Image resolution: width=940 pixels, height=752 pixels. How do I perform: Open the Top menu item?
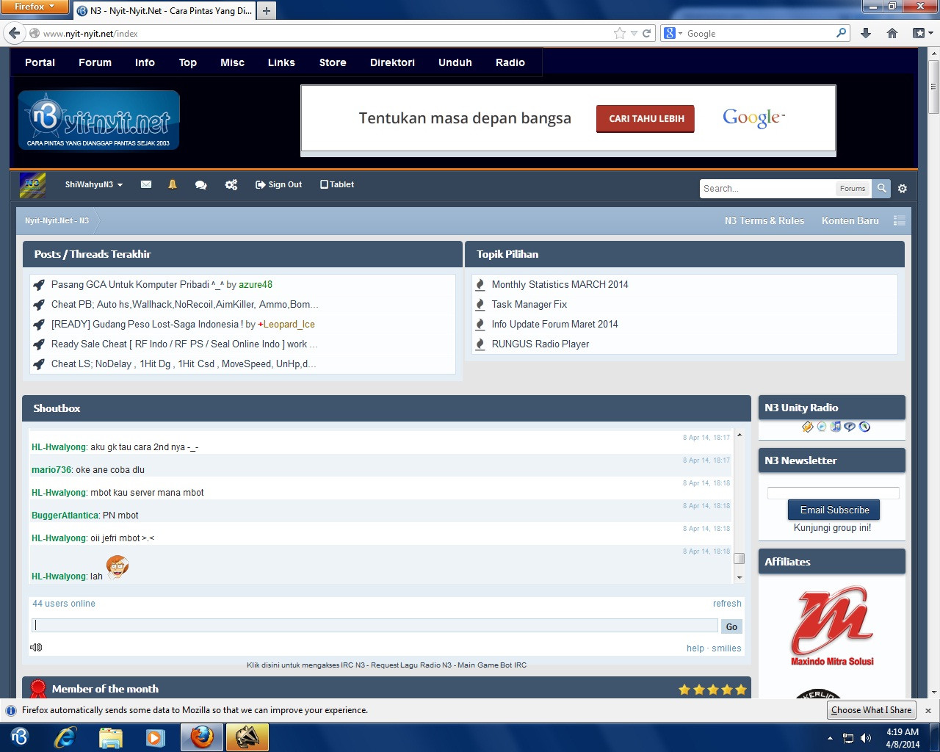pyautogui.click(x=188, y=62)
